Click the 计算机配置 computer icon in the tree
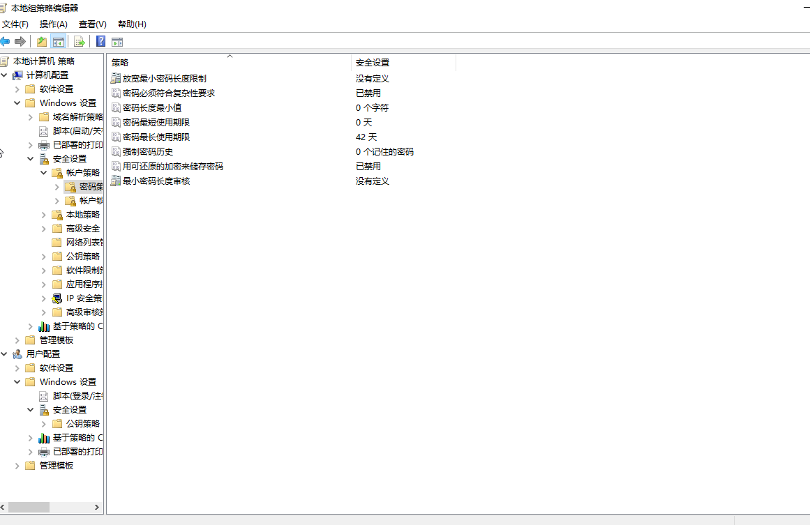 click(17, 75)
